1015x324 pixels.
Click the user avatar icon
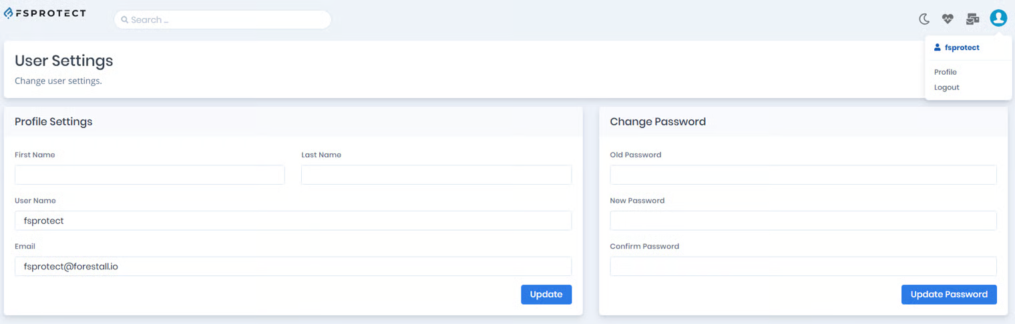pyautogui.click(x=998, y=19)
